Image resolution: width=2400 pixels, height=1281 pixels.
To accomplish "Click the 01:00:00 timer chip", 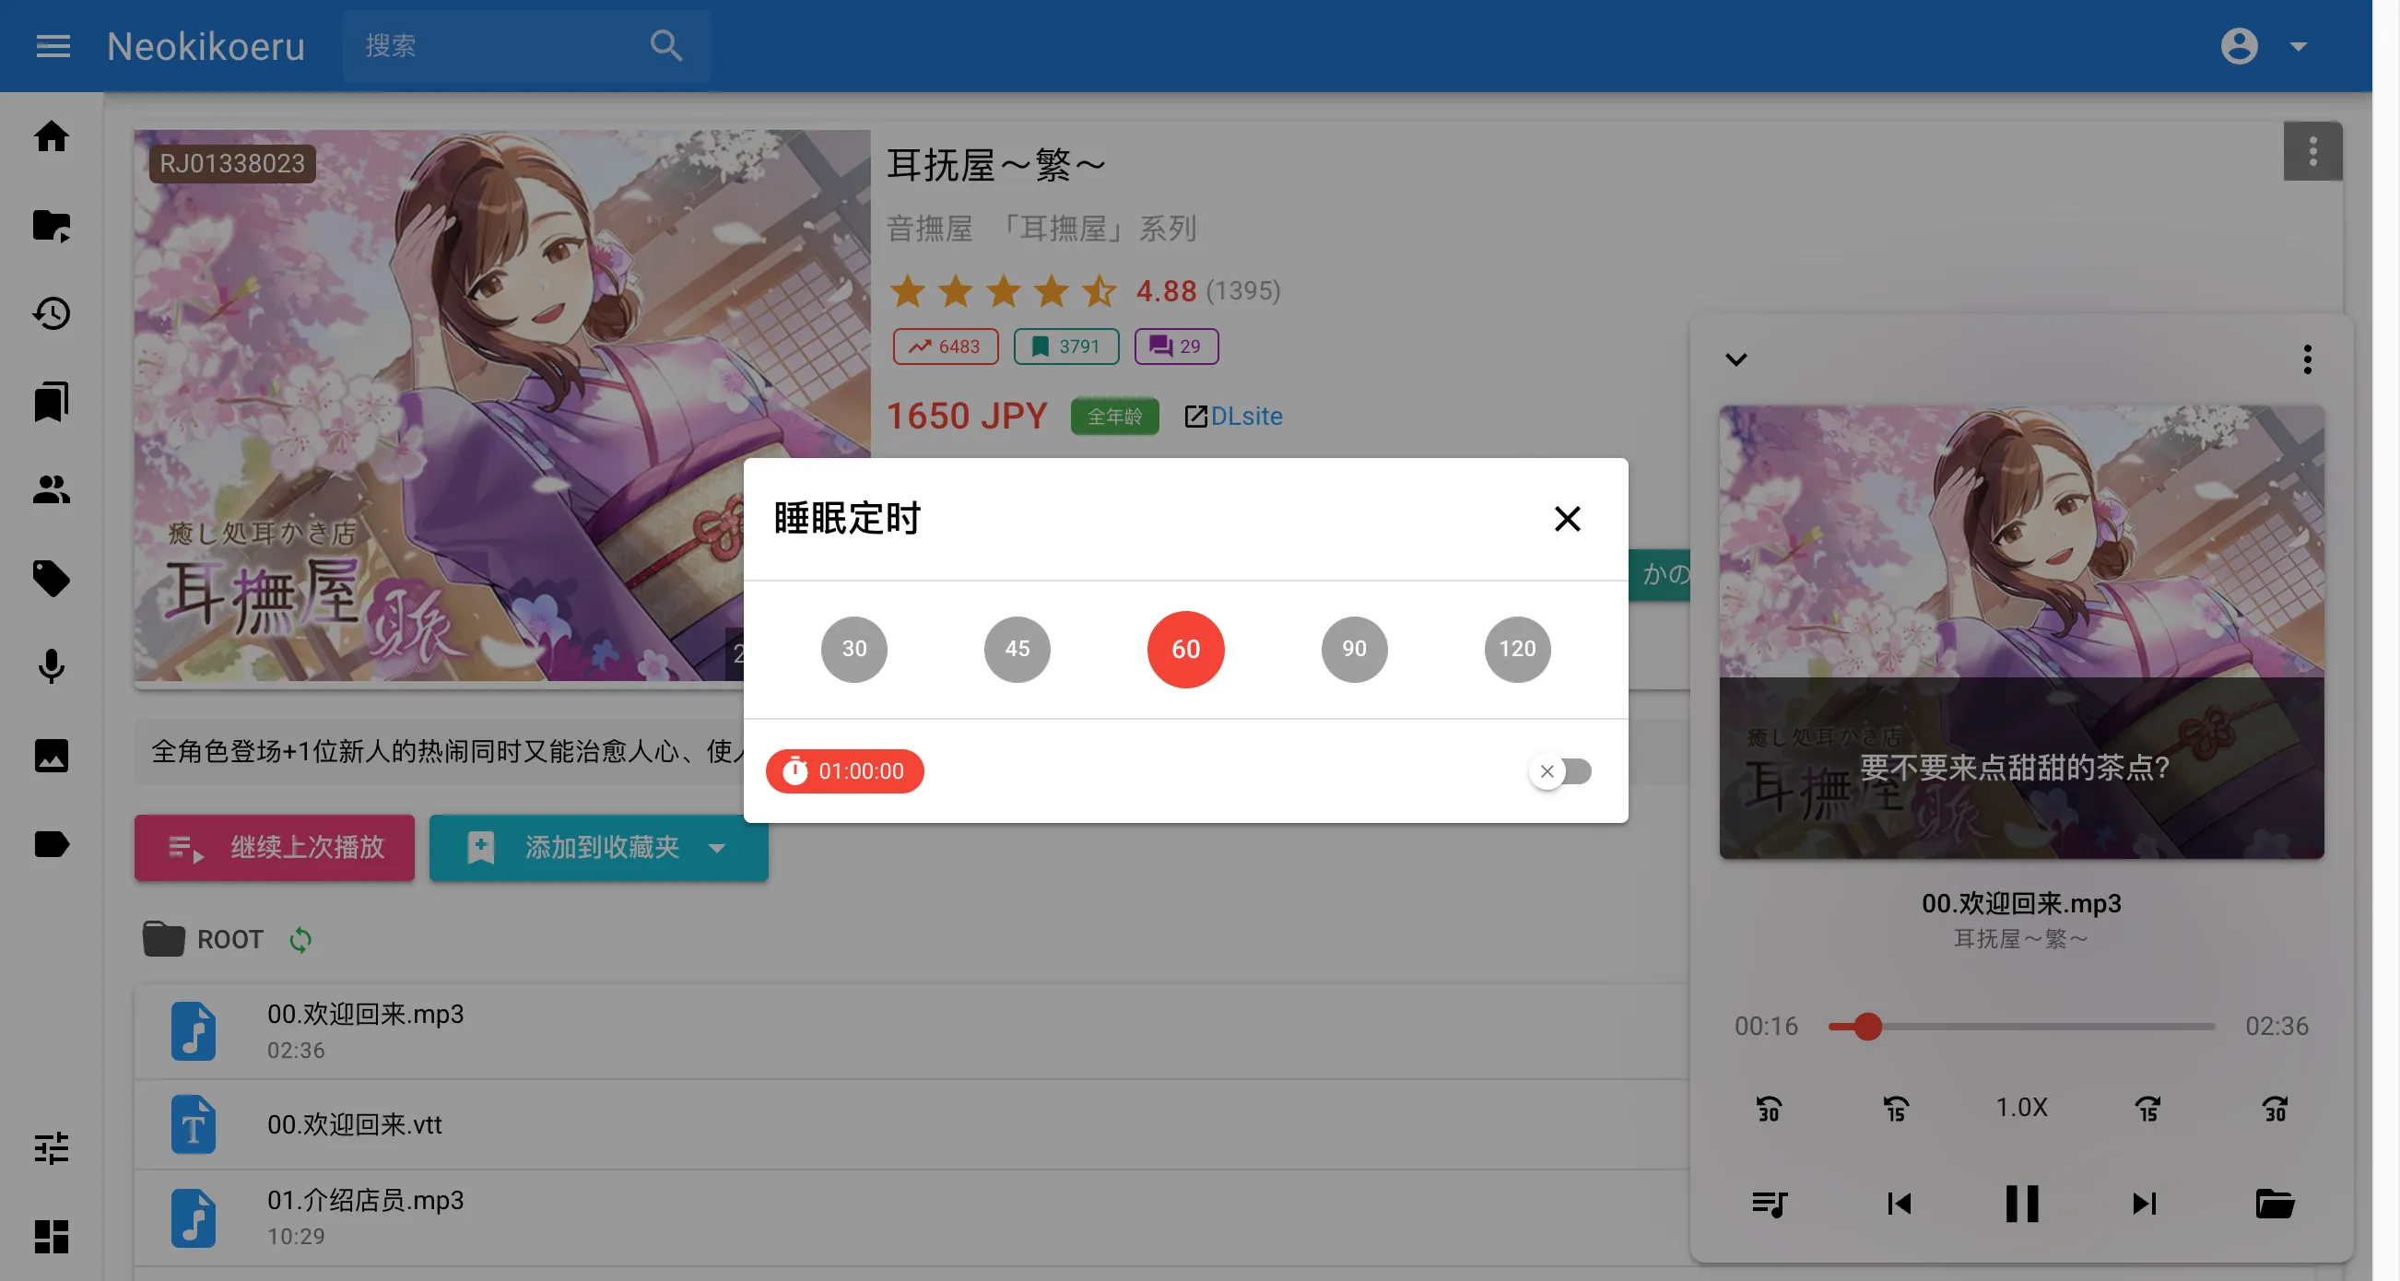I will (845, 771).
